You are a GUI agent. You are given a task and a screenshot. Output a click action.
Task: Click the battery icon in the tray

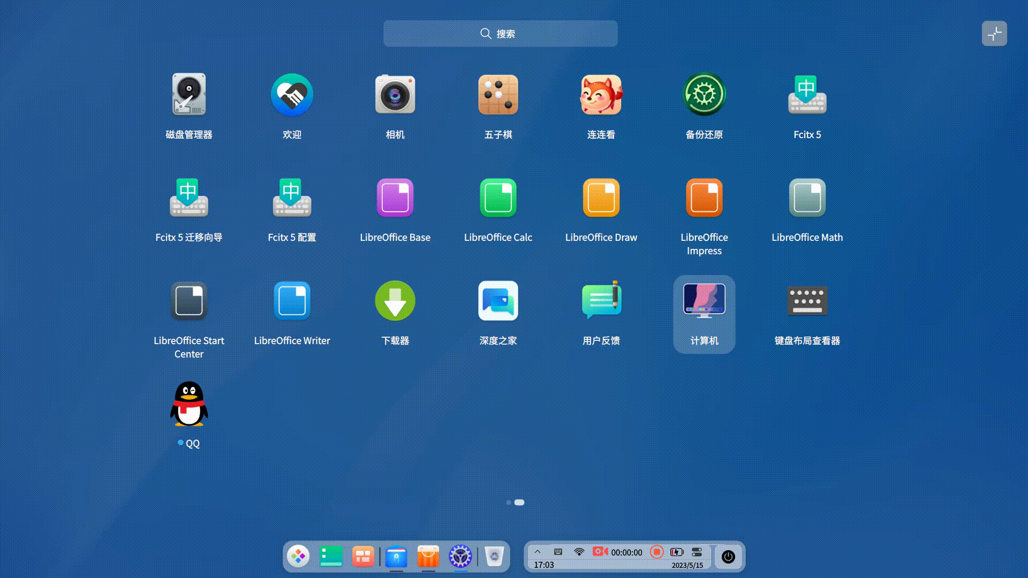pyautogui.click(x=676, y=552)
